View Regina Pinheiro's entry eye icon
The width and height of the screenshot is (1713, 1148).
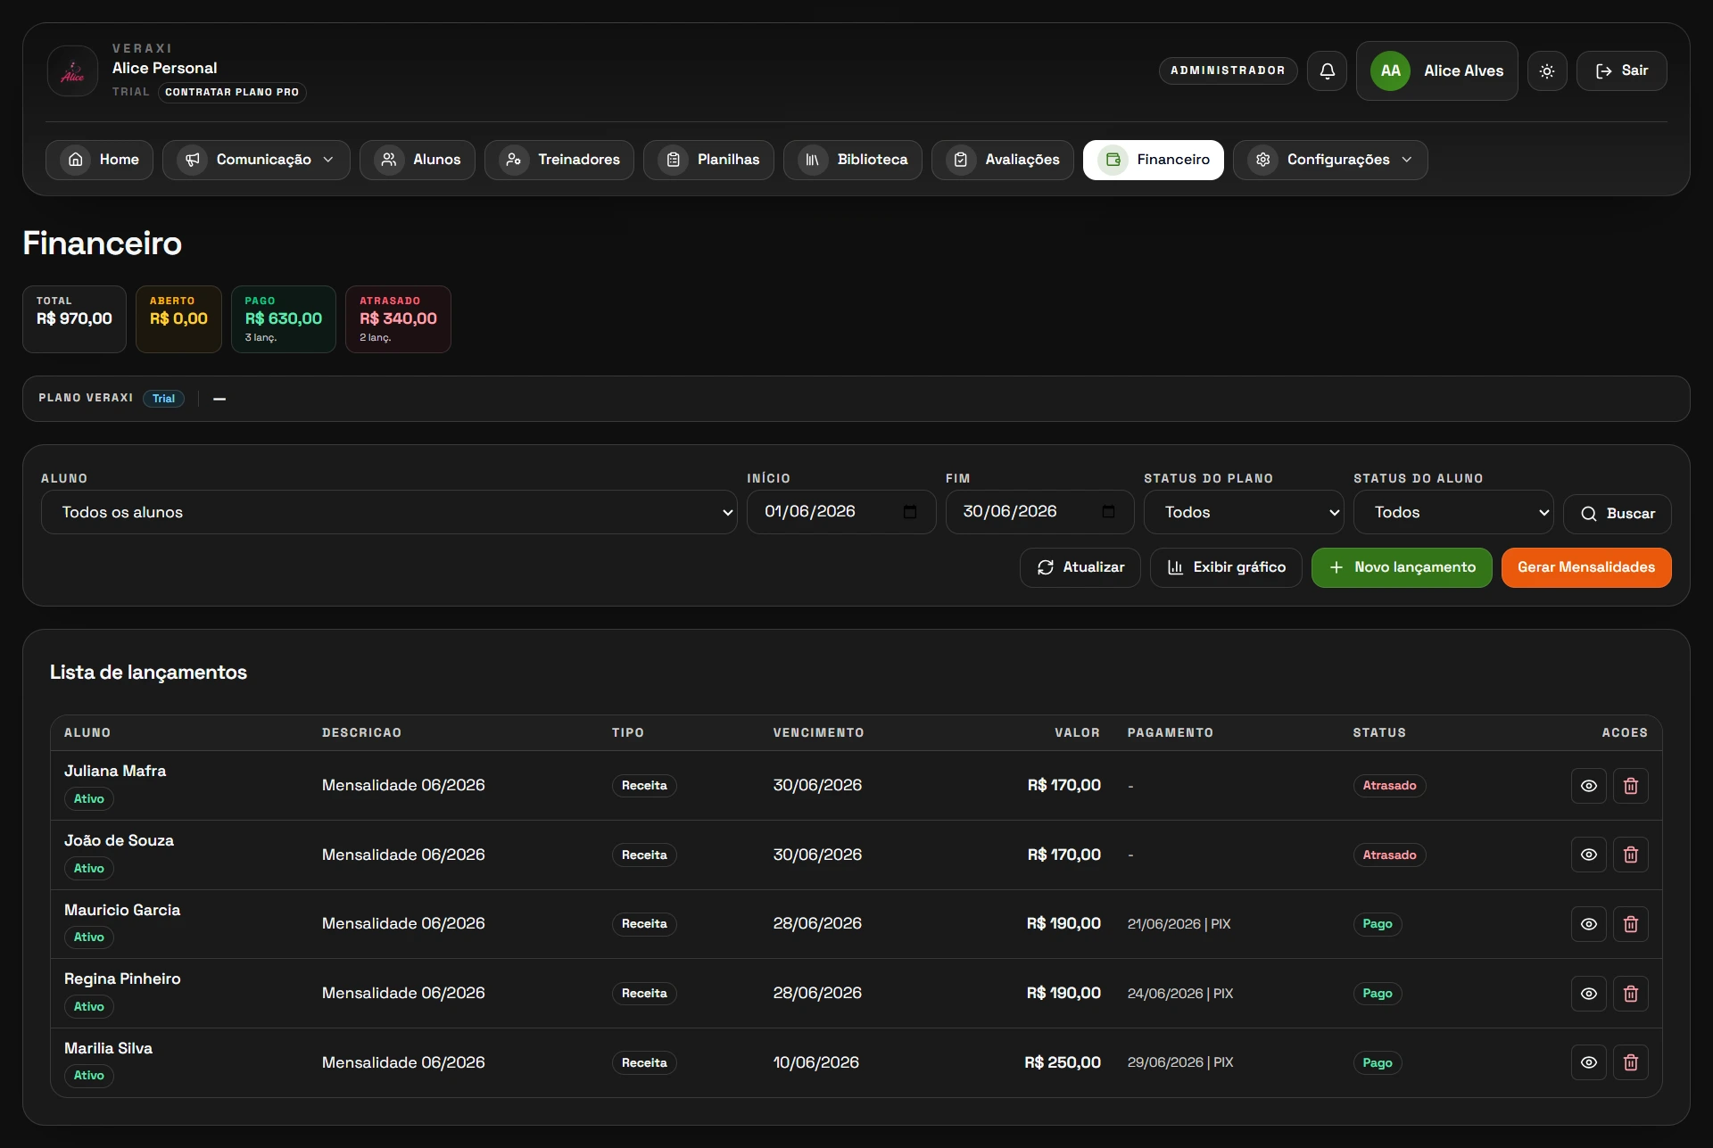1589,994
